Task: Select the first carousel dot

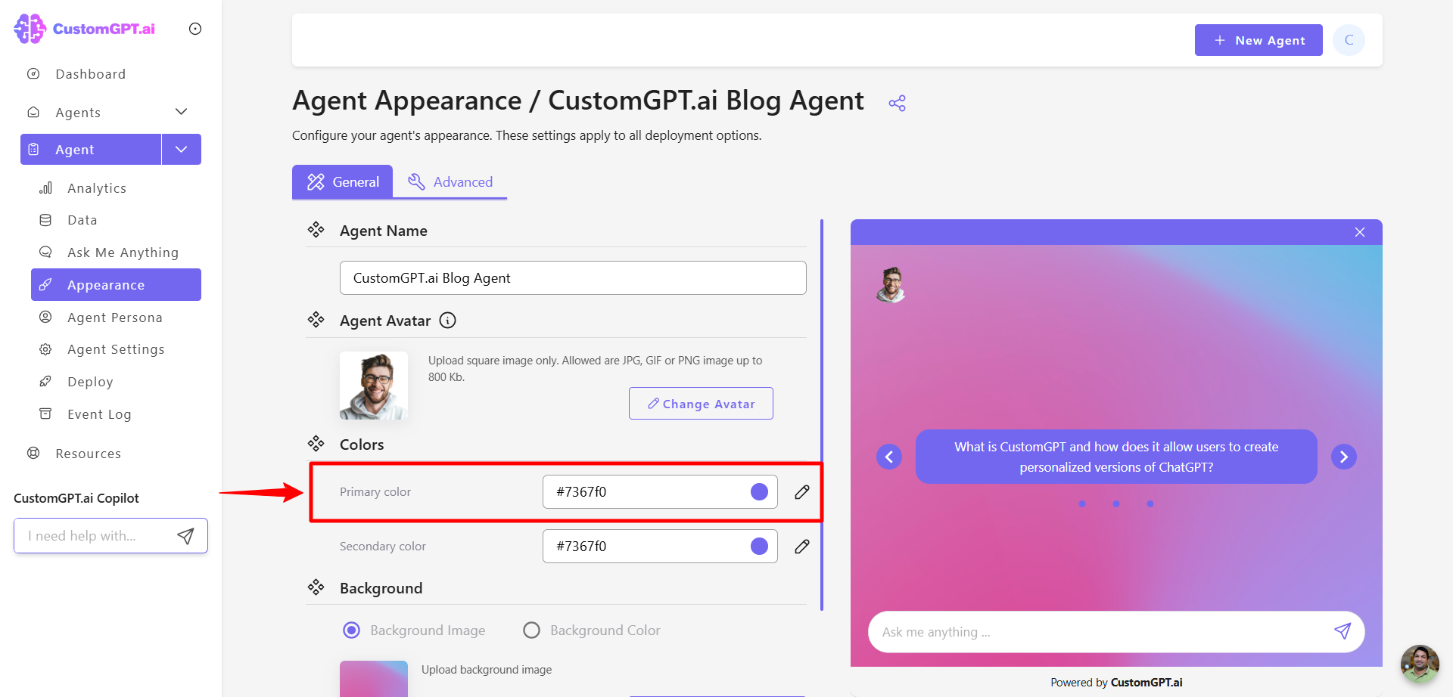Action: coord(1082,504)
